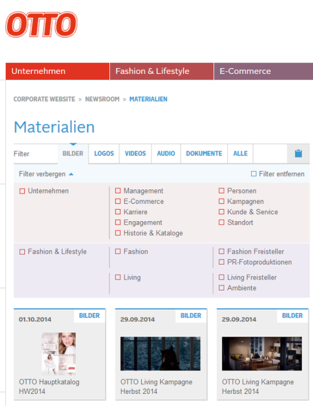Switch to the Dokumente filter tab
This screenshot has width=313, height=406.
point(204,154)
